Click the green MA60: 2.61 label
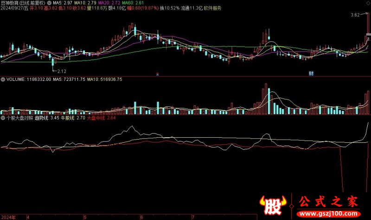 click(133, 3)
